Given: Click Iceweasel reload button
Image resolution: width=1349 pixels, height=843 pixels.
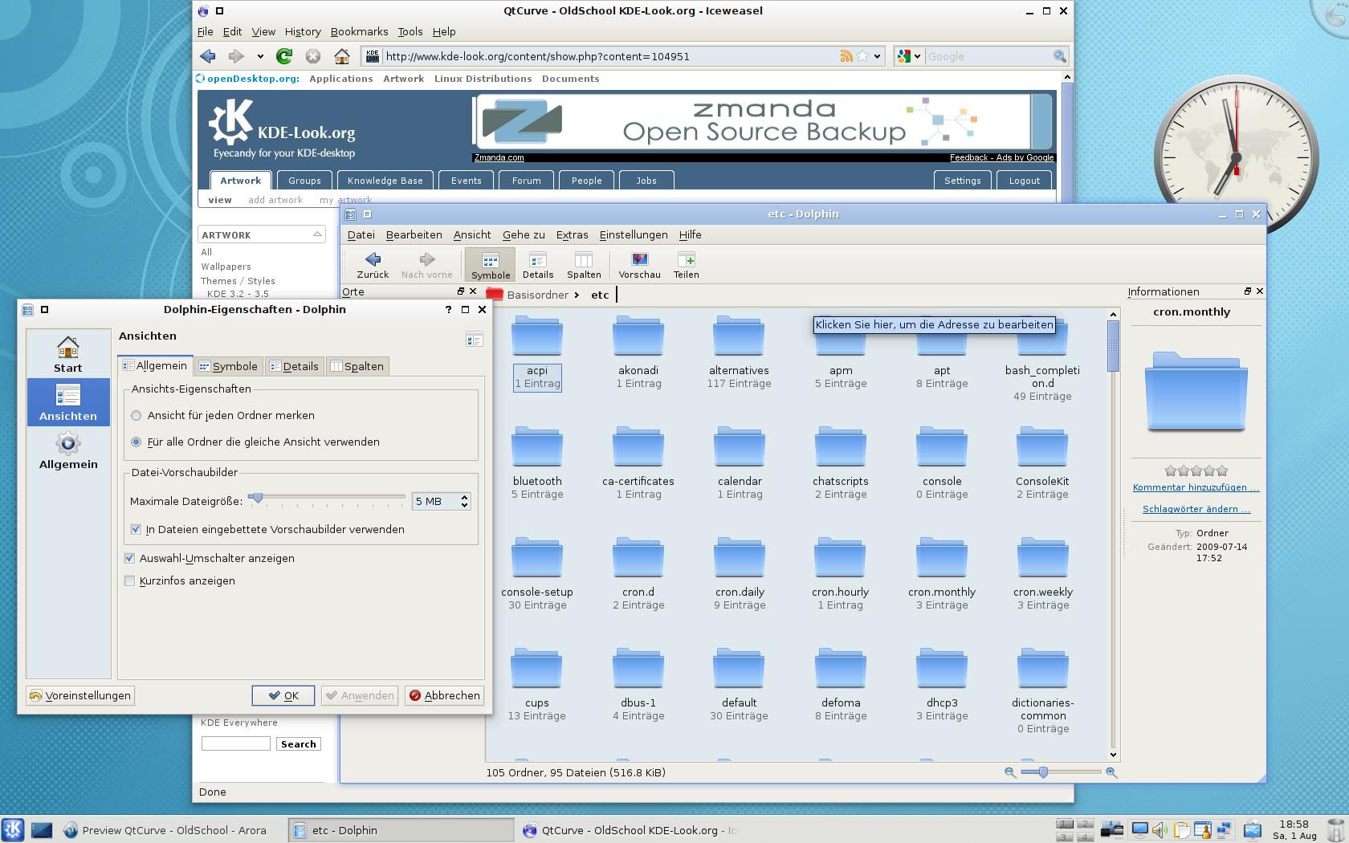Looking at the screenshot, I should [284, 56].
